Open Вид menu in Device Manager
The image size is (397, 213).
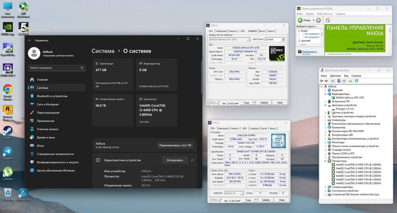(x=346, y=76)
